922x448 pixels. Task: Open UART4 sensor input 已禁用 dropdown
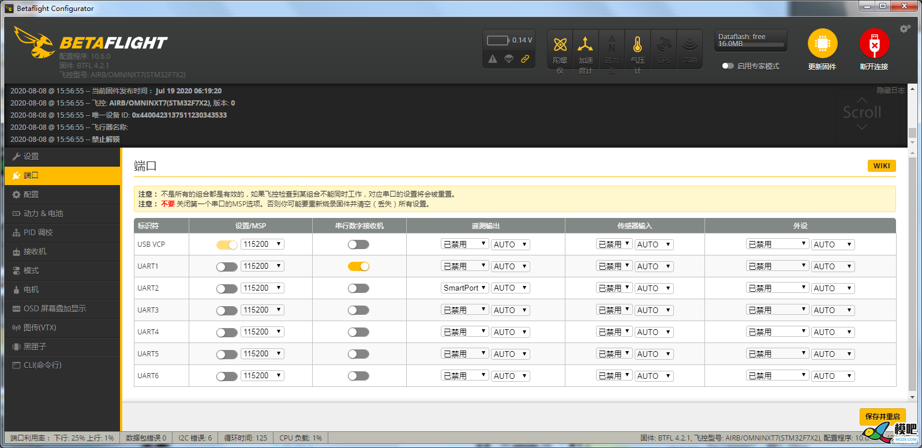coord(614,332)
